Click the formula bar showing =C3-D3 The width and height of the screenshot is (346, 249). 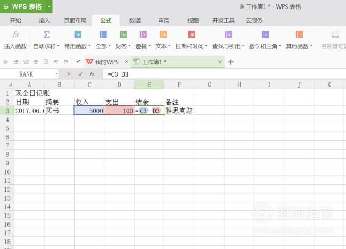tap(224, 74)
